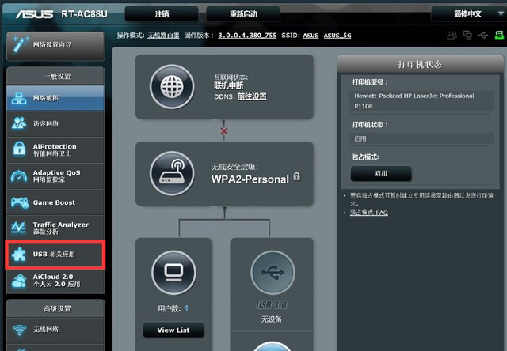507x351 pixels.
Task: Click the AiProtection lock icon
Action: 19,149
